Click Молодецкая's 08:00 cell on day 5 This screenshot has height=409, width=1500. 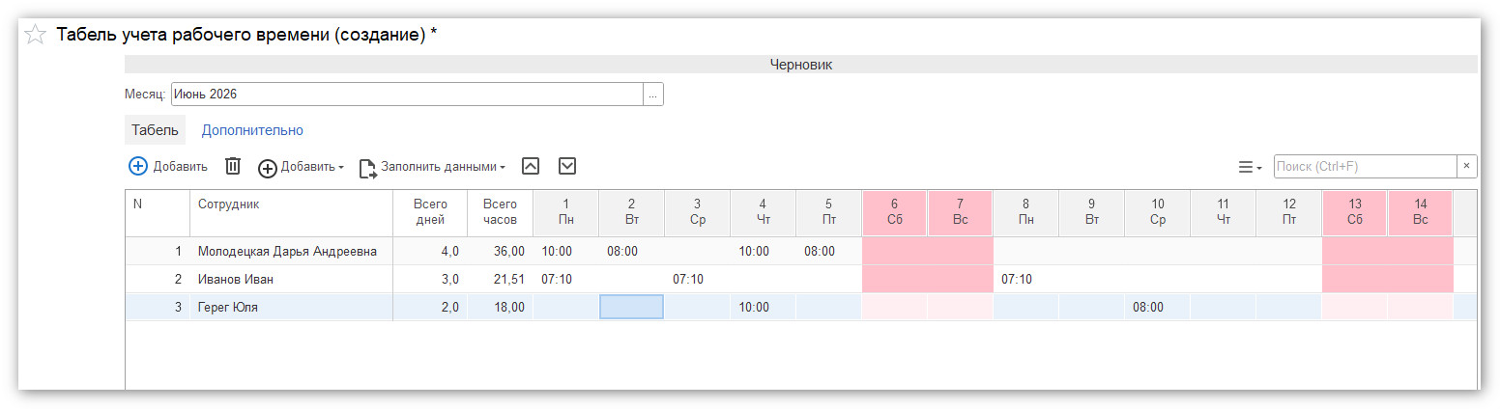coord(828,252)
